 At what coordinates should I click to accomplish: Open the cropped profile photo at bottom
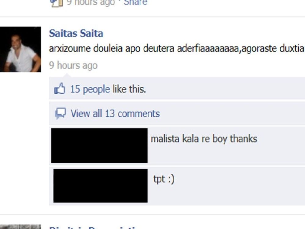pyautogui.click(x=20, y=227)
